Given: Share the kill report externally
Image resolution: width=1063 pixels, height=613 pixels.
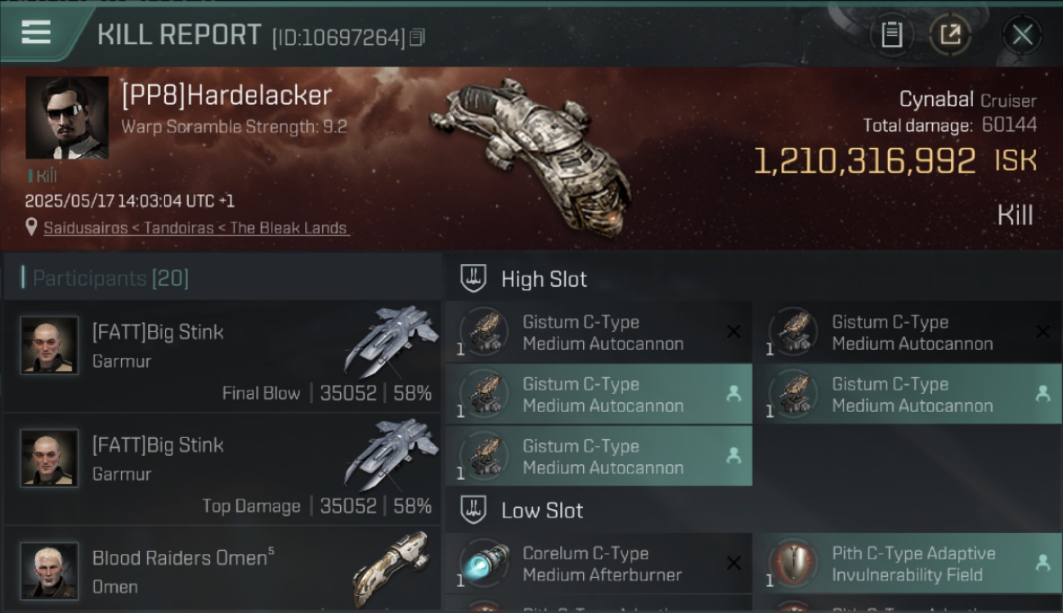Looking at the screenshot, I should click(950, 35).
